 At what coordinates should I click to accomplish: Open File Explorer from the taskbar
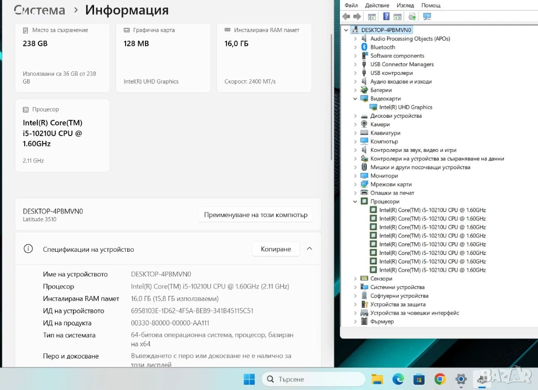(377, 379)
